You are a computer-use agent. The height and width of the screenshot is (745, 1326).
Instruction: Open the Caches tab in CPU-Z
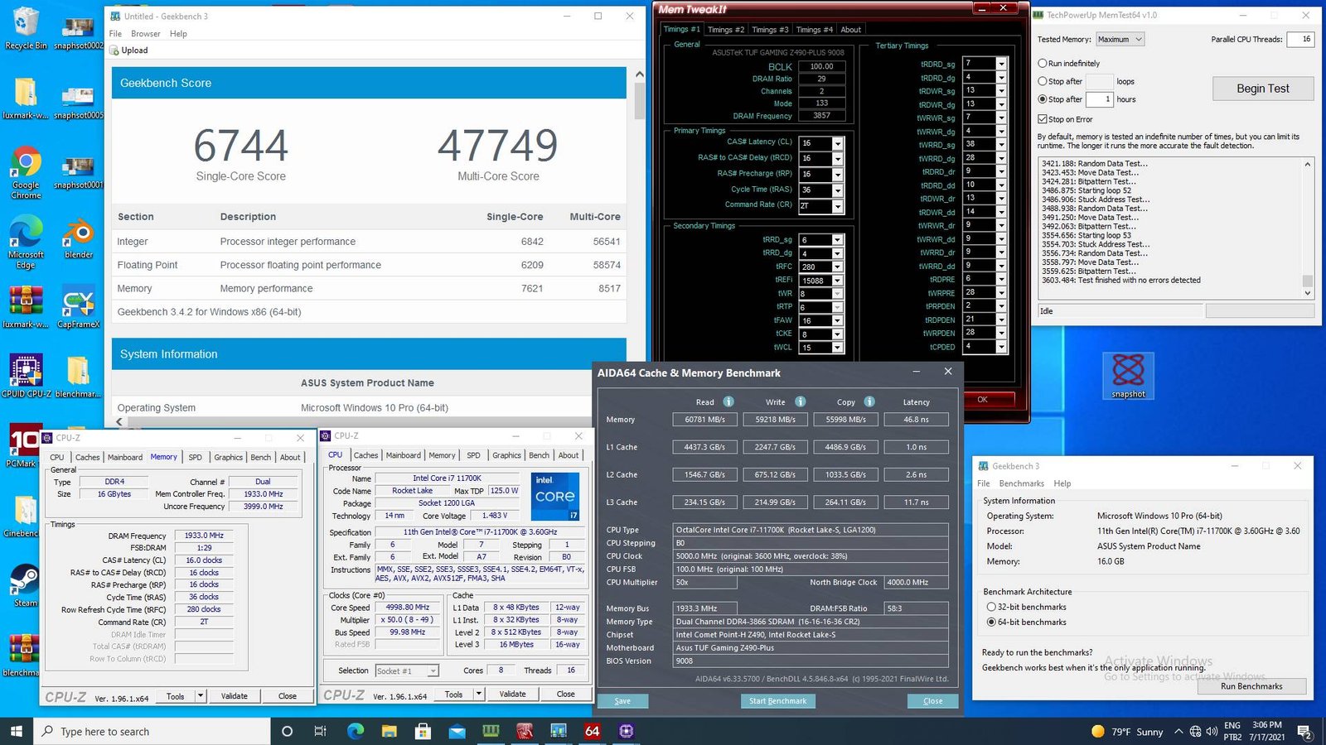87,457
